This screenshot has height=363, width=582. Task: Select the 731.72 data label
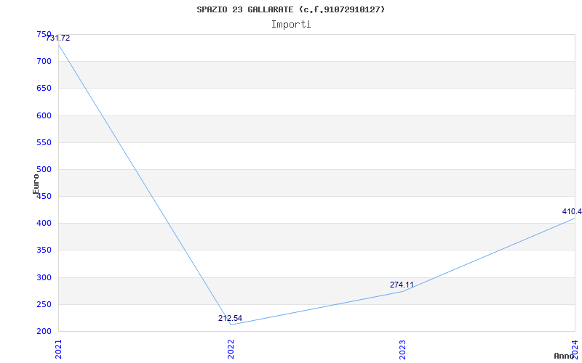[x=57, y=38]
